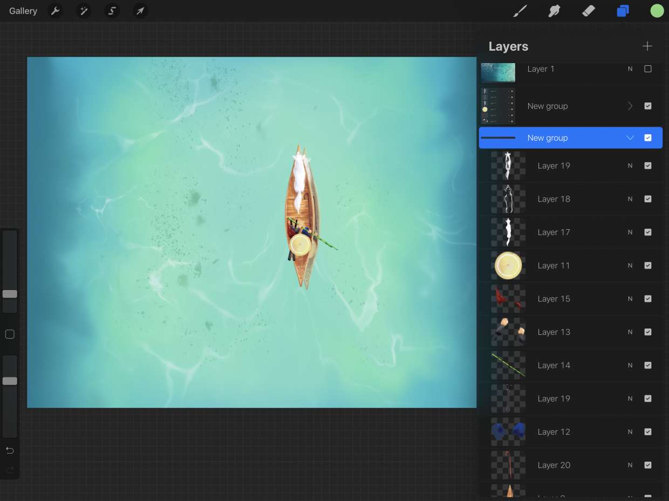Open blend mode N for Layer 18
The image size is (669, 501).
click(x=630, y=199)
